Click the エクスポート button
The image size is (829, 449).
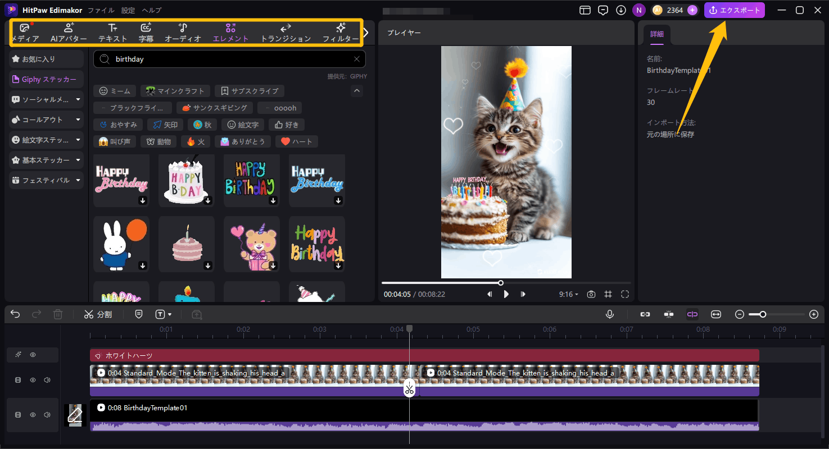pos(735,10)
